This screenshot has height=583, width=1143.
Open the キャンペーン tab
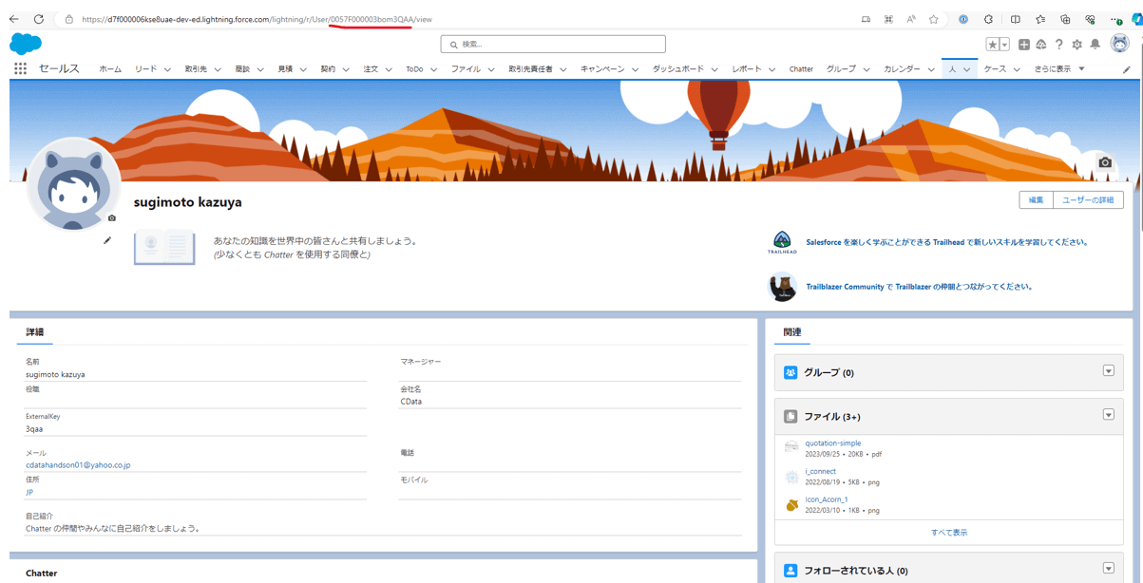click(602, 69)
